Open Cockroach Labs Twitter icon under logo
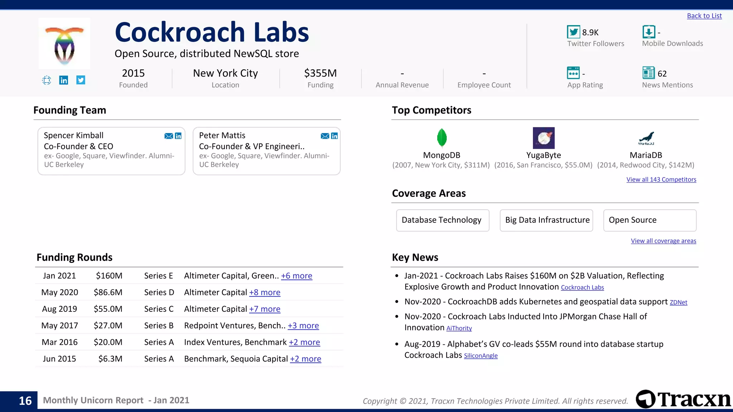 pyautogui.click(x=81, y=80)
